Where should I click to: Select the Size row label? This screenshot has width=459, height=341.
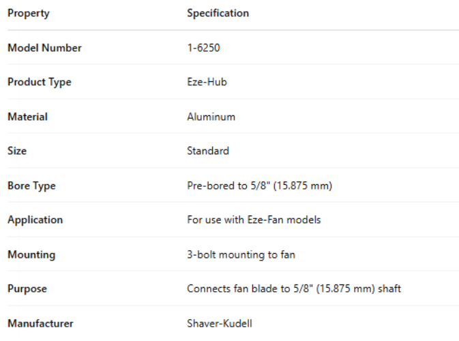click(x=17, y=151)
